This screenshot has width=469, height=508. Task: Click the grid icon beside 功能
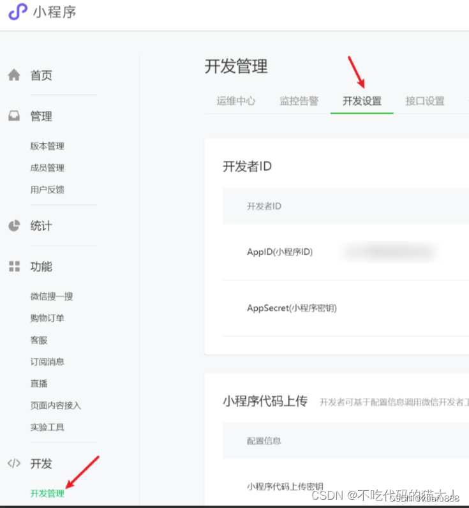click(14, 266)
